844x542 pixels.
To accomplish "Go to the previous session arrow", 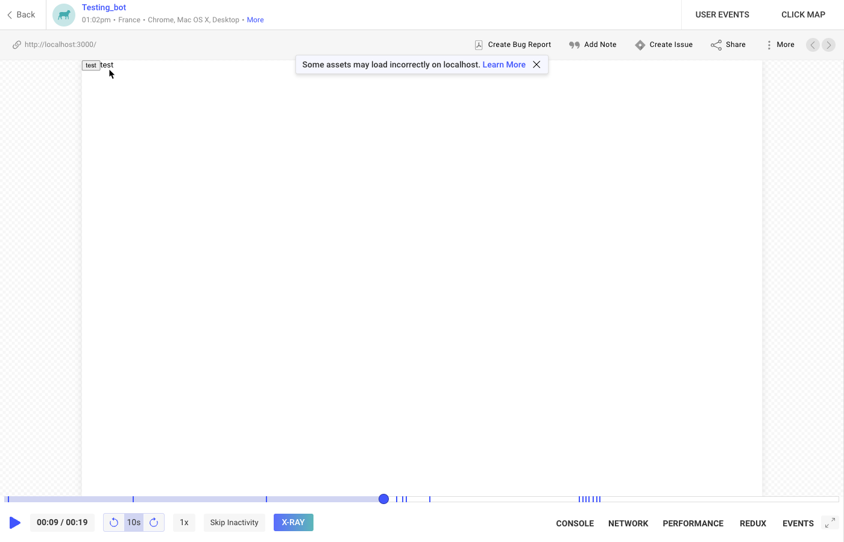I will 813,45.
